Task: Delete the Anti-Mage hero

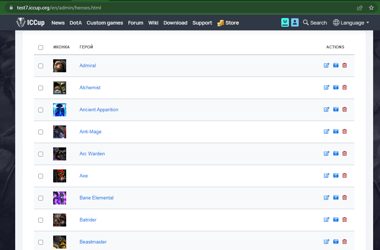Action: (344, 132)
